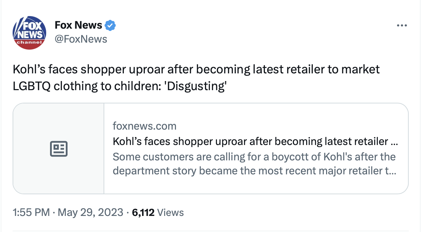This screenshot has height=232, width=422.
Task: Select the gray thumbnail area of link preview
Action: 59,148
